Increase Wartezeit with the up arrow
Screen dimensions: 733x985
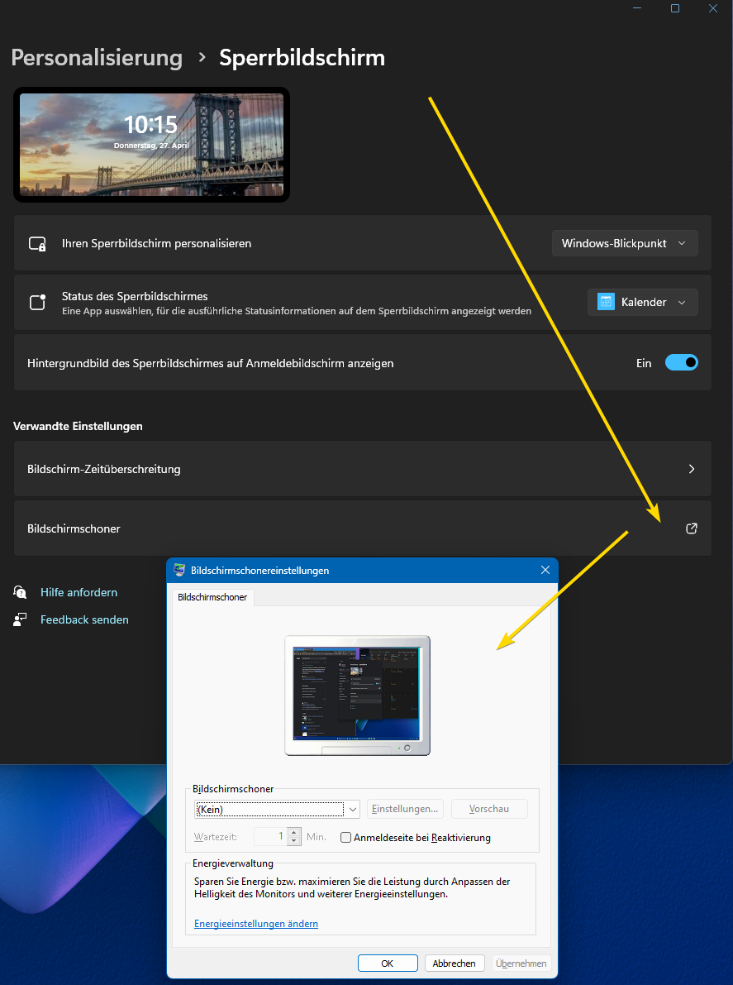pyautogui.click(x=293, y=832)
